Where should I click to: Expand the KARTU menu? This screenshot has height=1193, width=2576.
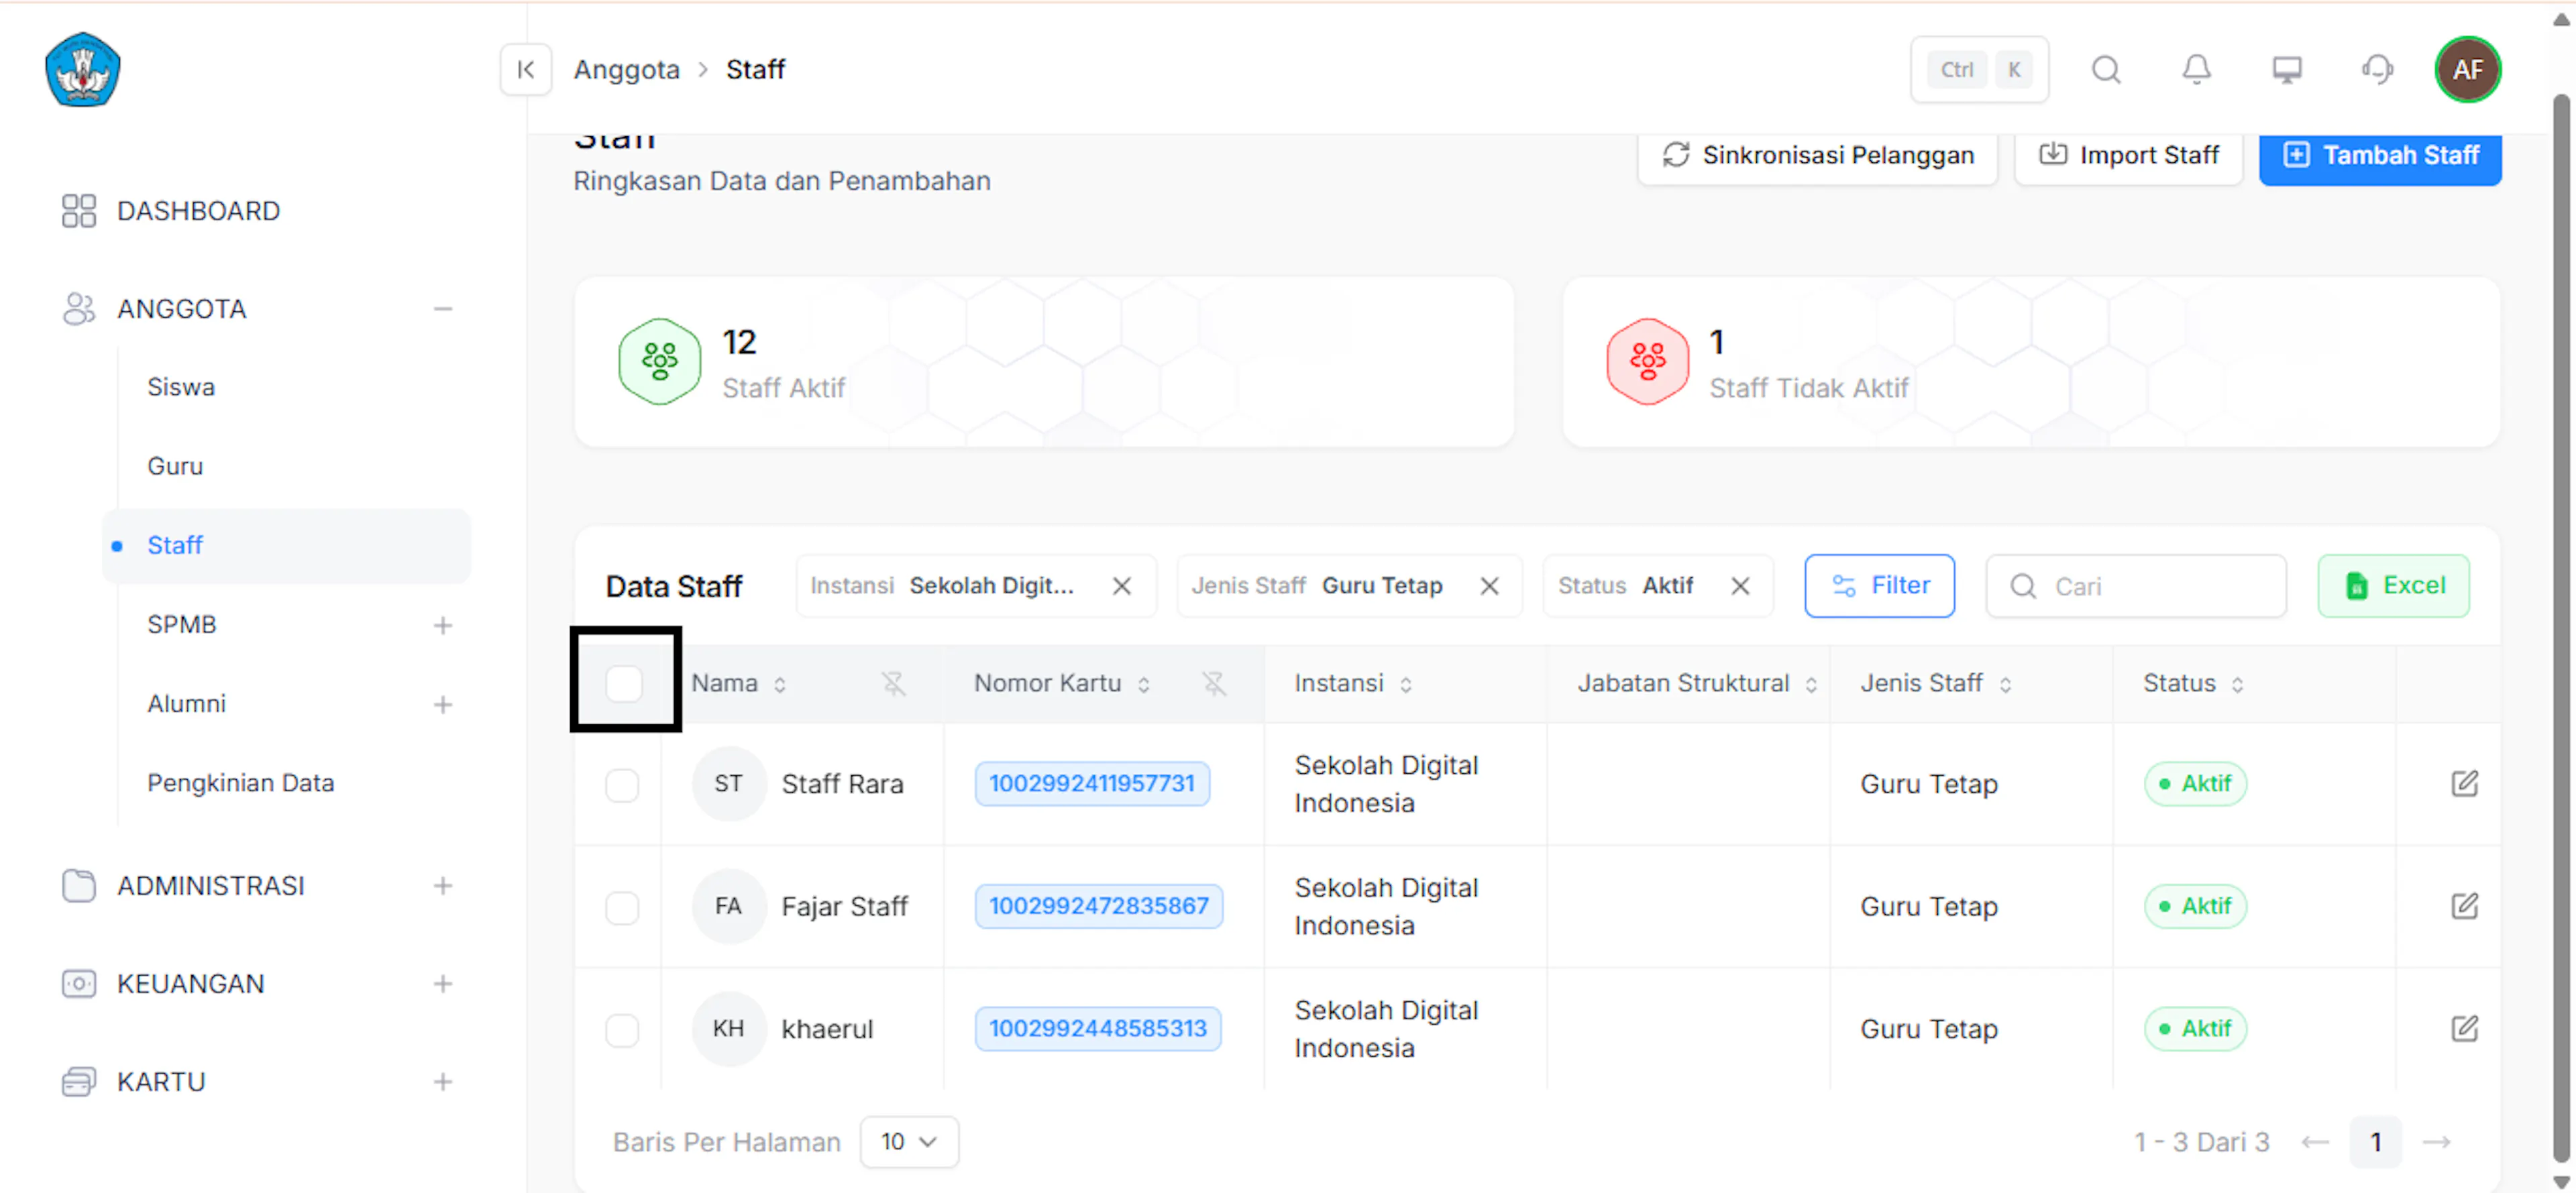point(442,1082)
